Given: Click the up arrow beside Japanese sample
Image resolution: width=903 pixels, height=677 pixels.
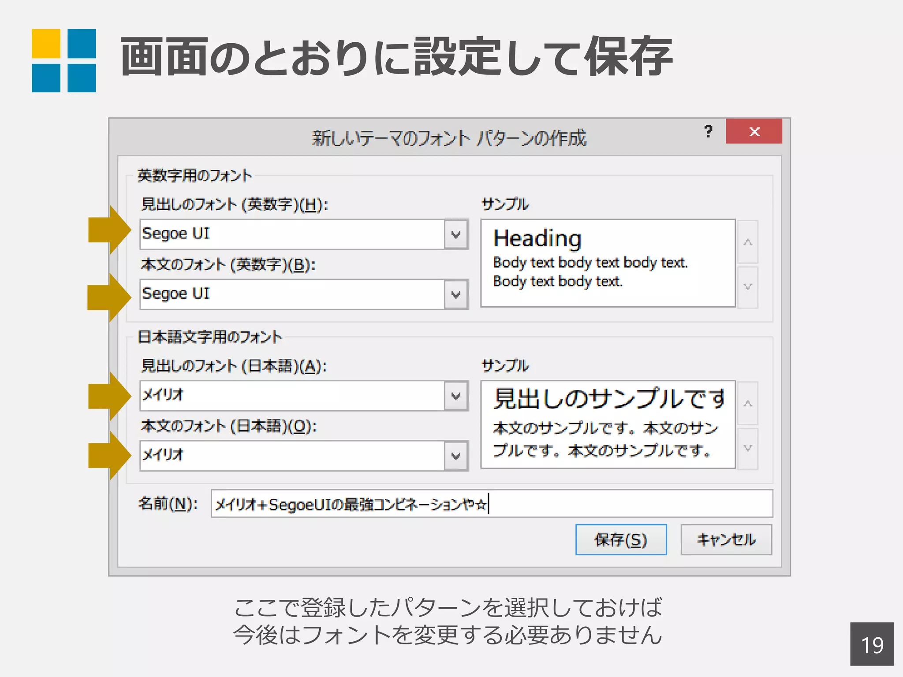Looking at the screenshot, I should coord(748,403).
